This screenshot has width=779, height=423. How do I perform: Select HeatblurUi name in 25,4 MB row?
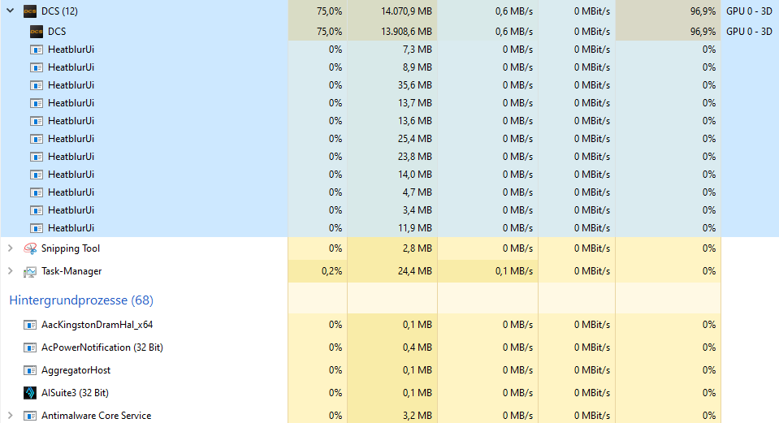point(71,139)
